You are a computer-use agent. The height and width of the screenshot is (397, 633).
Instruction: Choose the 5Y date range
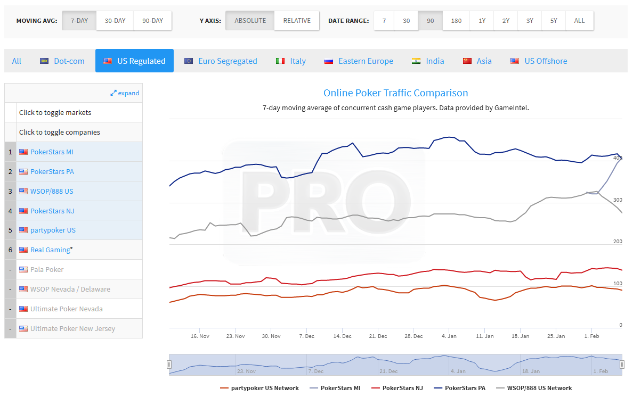[x=554, y=21]
